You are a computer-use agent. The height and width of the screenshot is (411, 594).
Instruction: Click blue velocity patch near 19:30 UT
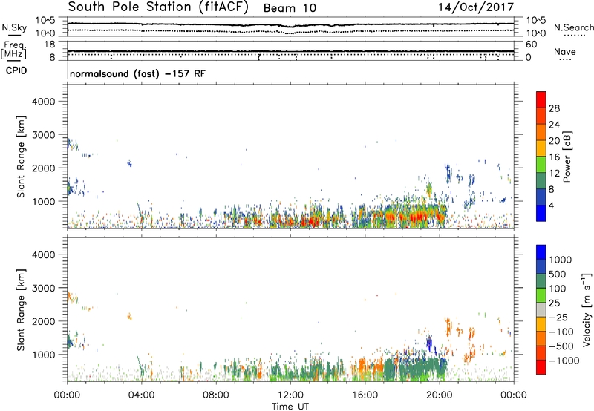pyautogui.click(x=429, y=343)
